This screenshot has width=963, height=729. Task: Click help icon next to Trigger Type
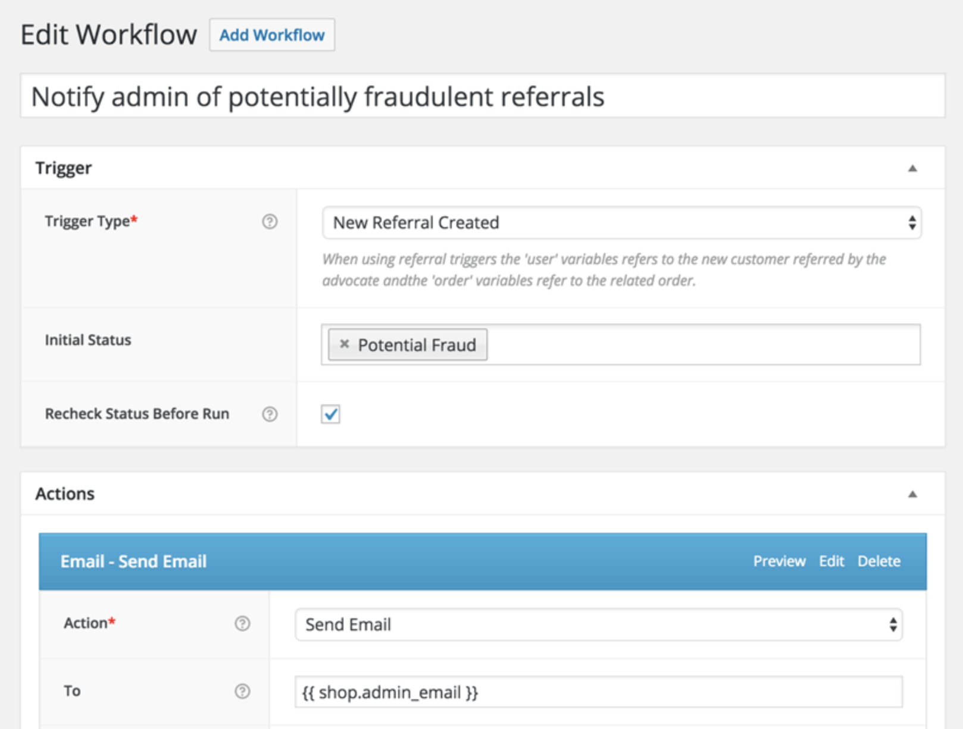pos(270,222)
